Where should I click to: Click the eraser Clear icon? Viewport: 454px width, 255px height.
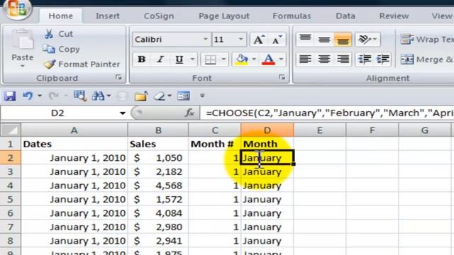point(160,96)
